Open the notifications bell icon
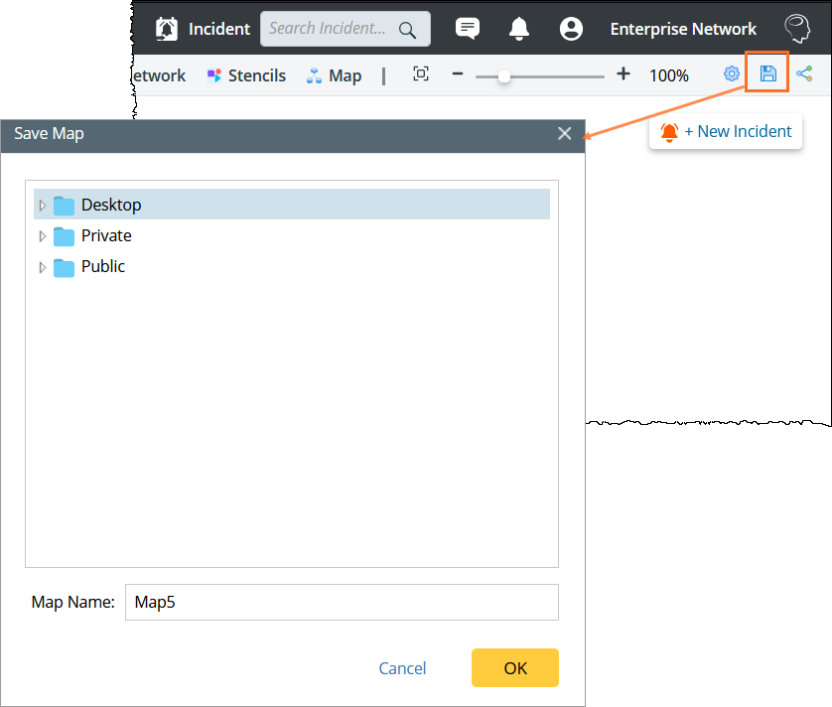The height and width of the screenshot is (707, 832). tap(519, 29)
